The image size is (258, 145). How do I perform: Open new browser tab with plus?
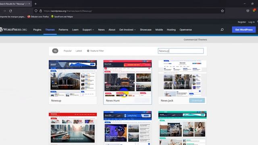(35, 4)
